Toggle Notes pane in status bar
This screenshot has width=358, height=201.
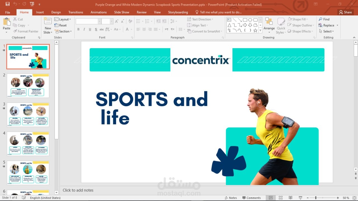click(x=231, y=198)
